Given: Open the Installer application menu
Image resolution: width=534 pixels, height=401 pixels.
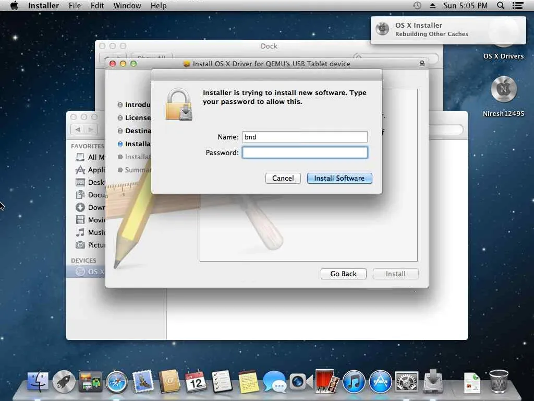Looking at the screenshot, I should point(44,5).
